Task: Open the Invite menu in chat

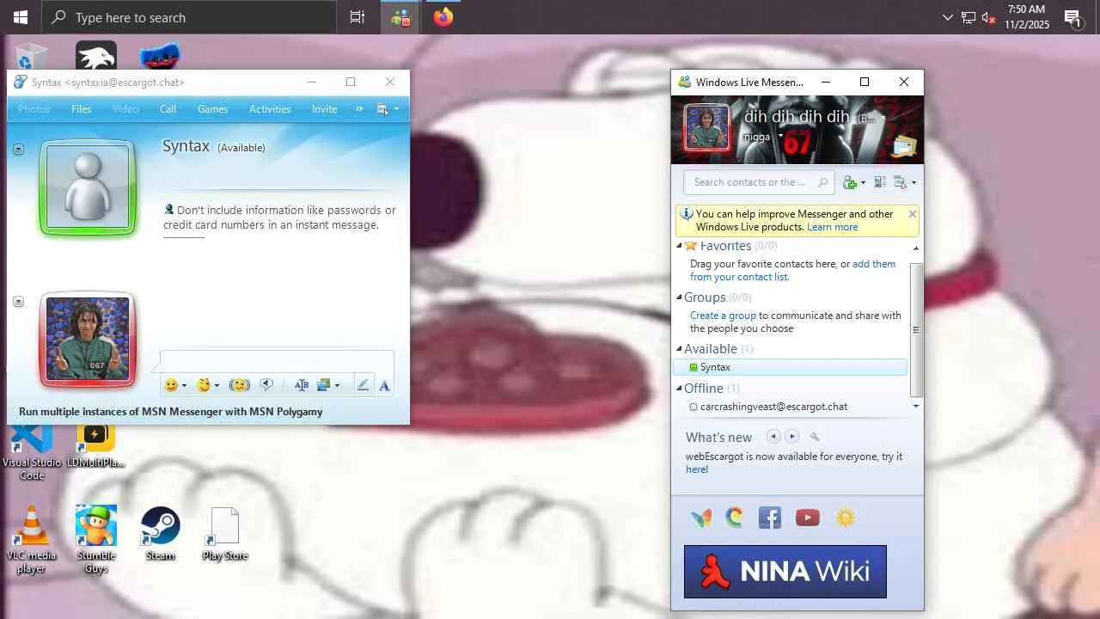Action: [324, 109]
